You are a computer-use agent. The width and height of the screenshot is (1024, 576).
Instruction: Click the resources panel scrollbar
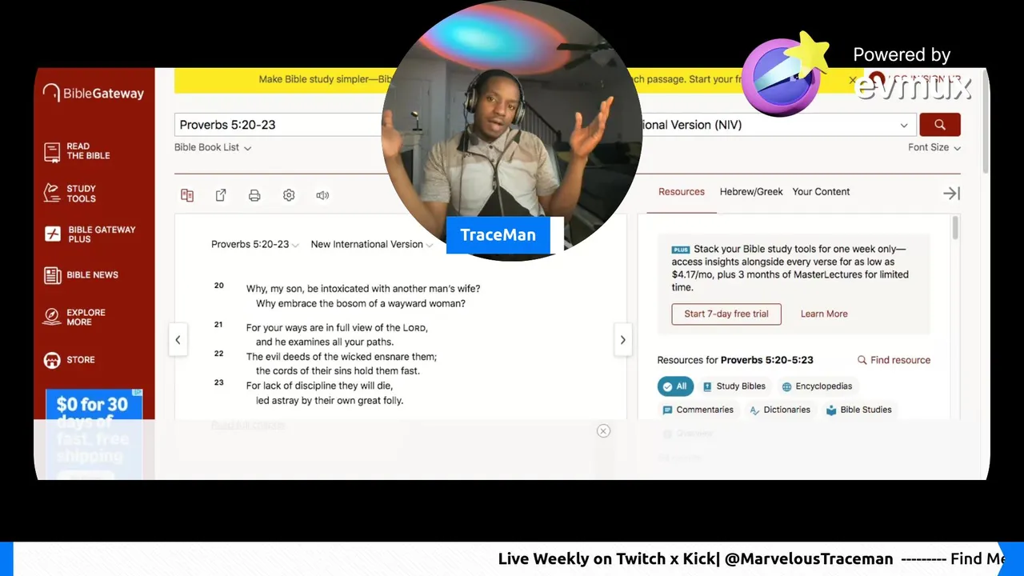(x=955, y=229)
